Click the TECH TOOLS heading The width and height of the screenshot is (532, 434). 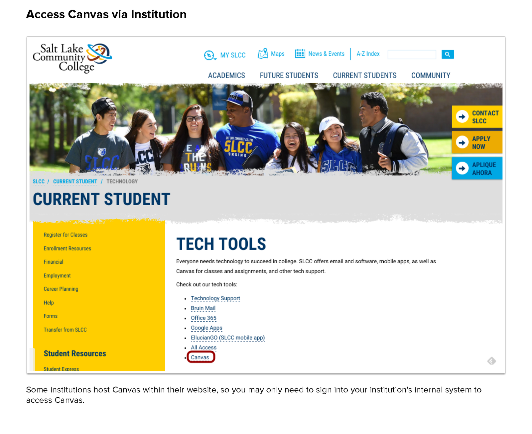click(x=221, y=244)
